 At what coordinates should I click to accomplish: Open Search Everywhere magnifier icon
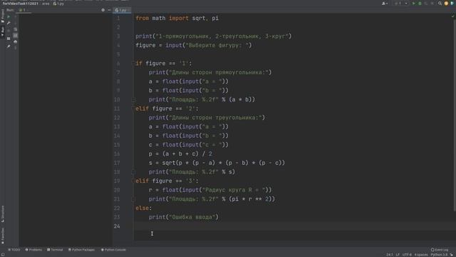pyautogui.click(x=440, y=4)
